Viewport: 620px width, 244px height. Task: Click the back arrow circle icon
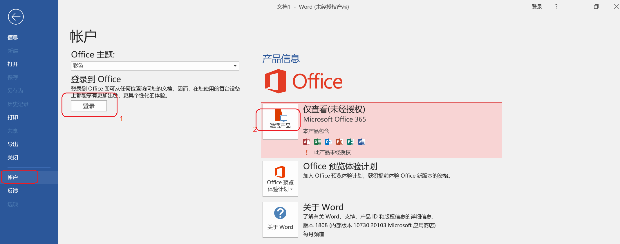[x=16, y=17]
